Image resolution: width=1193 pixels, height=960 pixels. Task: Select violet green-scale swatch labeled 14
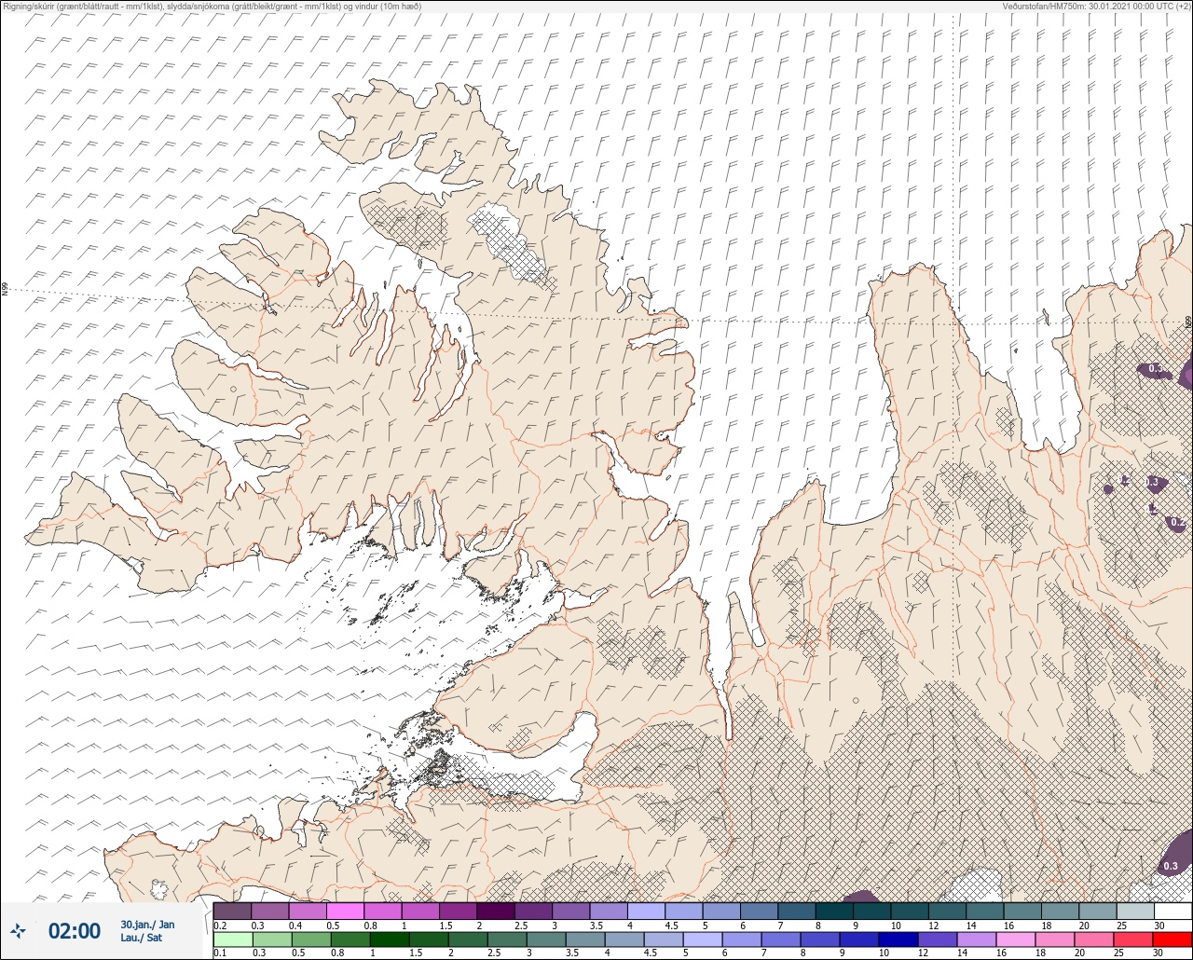pos(977,939)
